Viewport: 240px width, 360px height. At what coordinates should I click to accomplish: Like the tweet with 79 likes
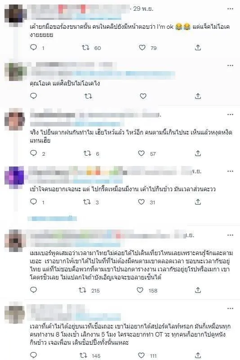tap(142, 48)
